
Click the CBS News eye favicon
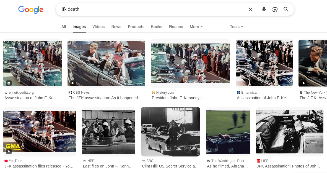pyautogui.click(x=70, y=93)
